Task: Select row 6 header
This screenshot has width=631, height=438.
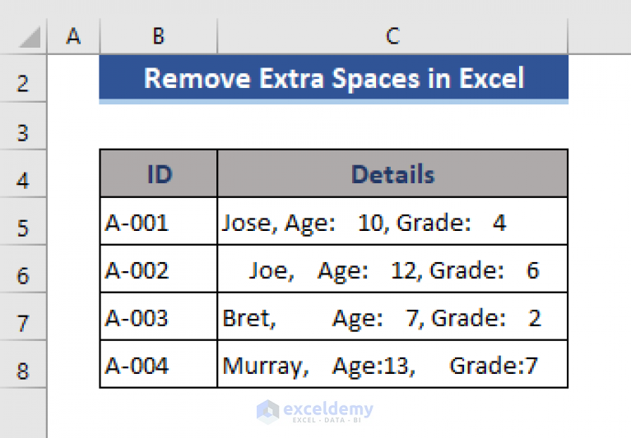Action: pyautogui.click(x=23, y=269)
